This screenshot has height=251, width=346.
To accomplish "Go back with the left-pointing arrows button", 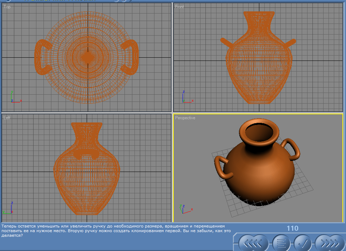I will tap(254, 243).
